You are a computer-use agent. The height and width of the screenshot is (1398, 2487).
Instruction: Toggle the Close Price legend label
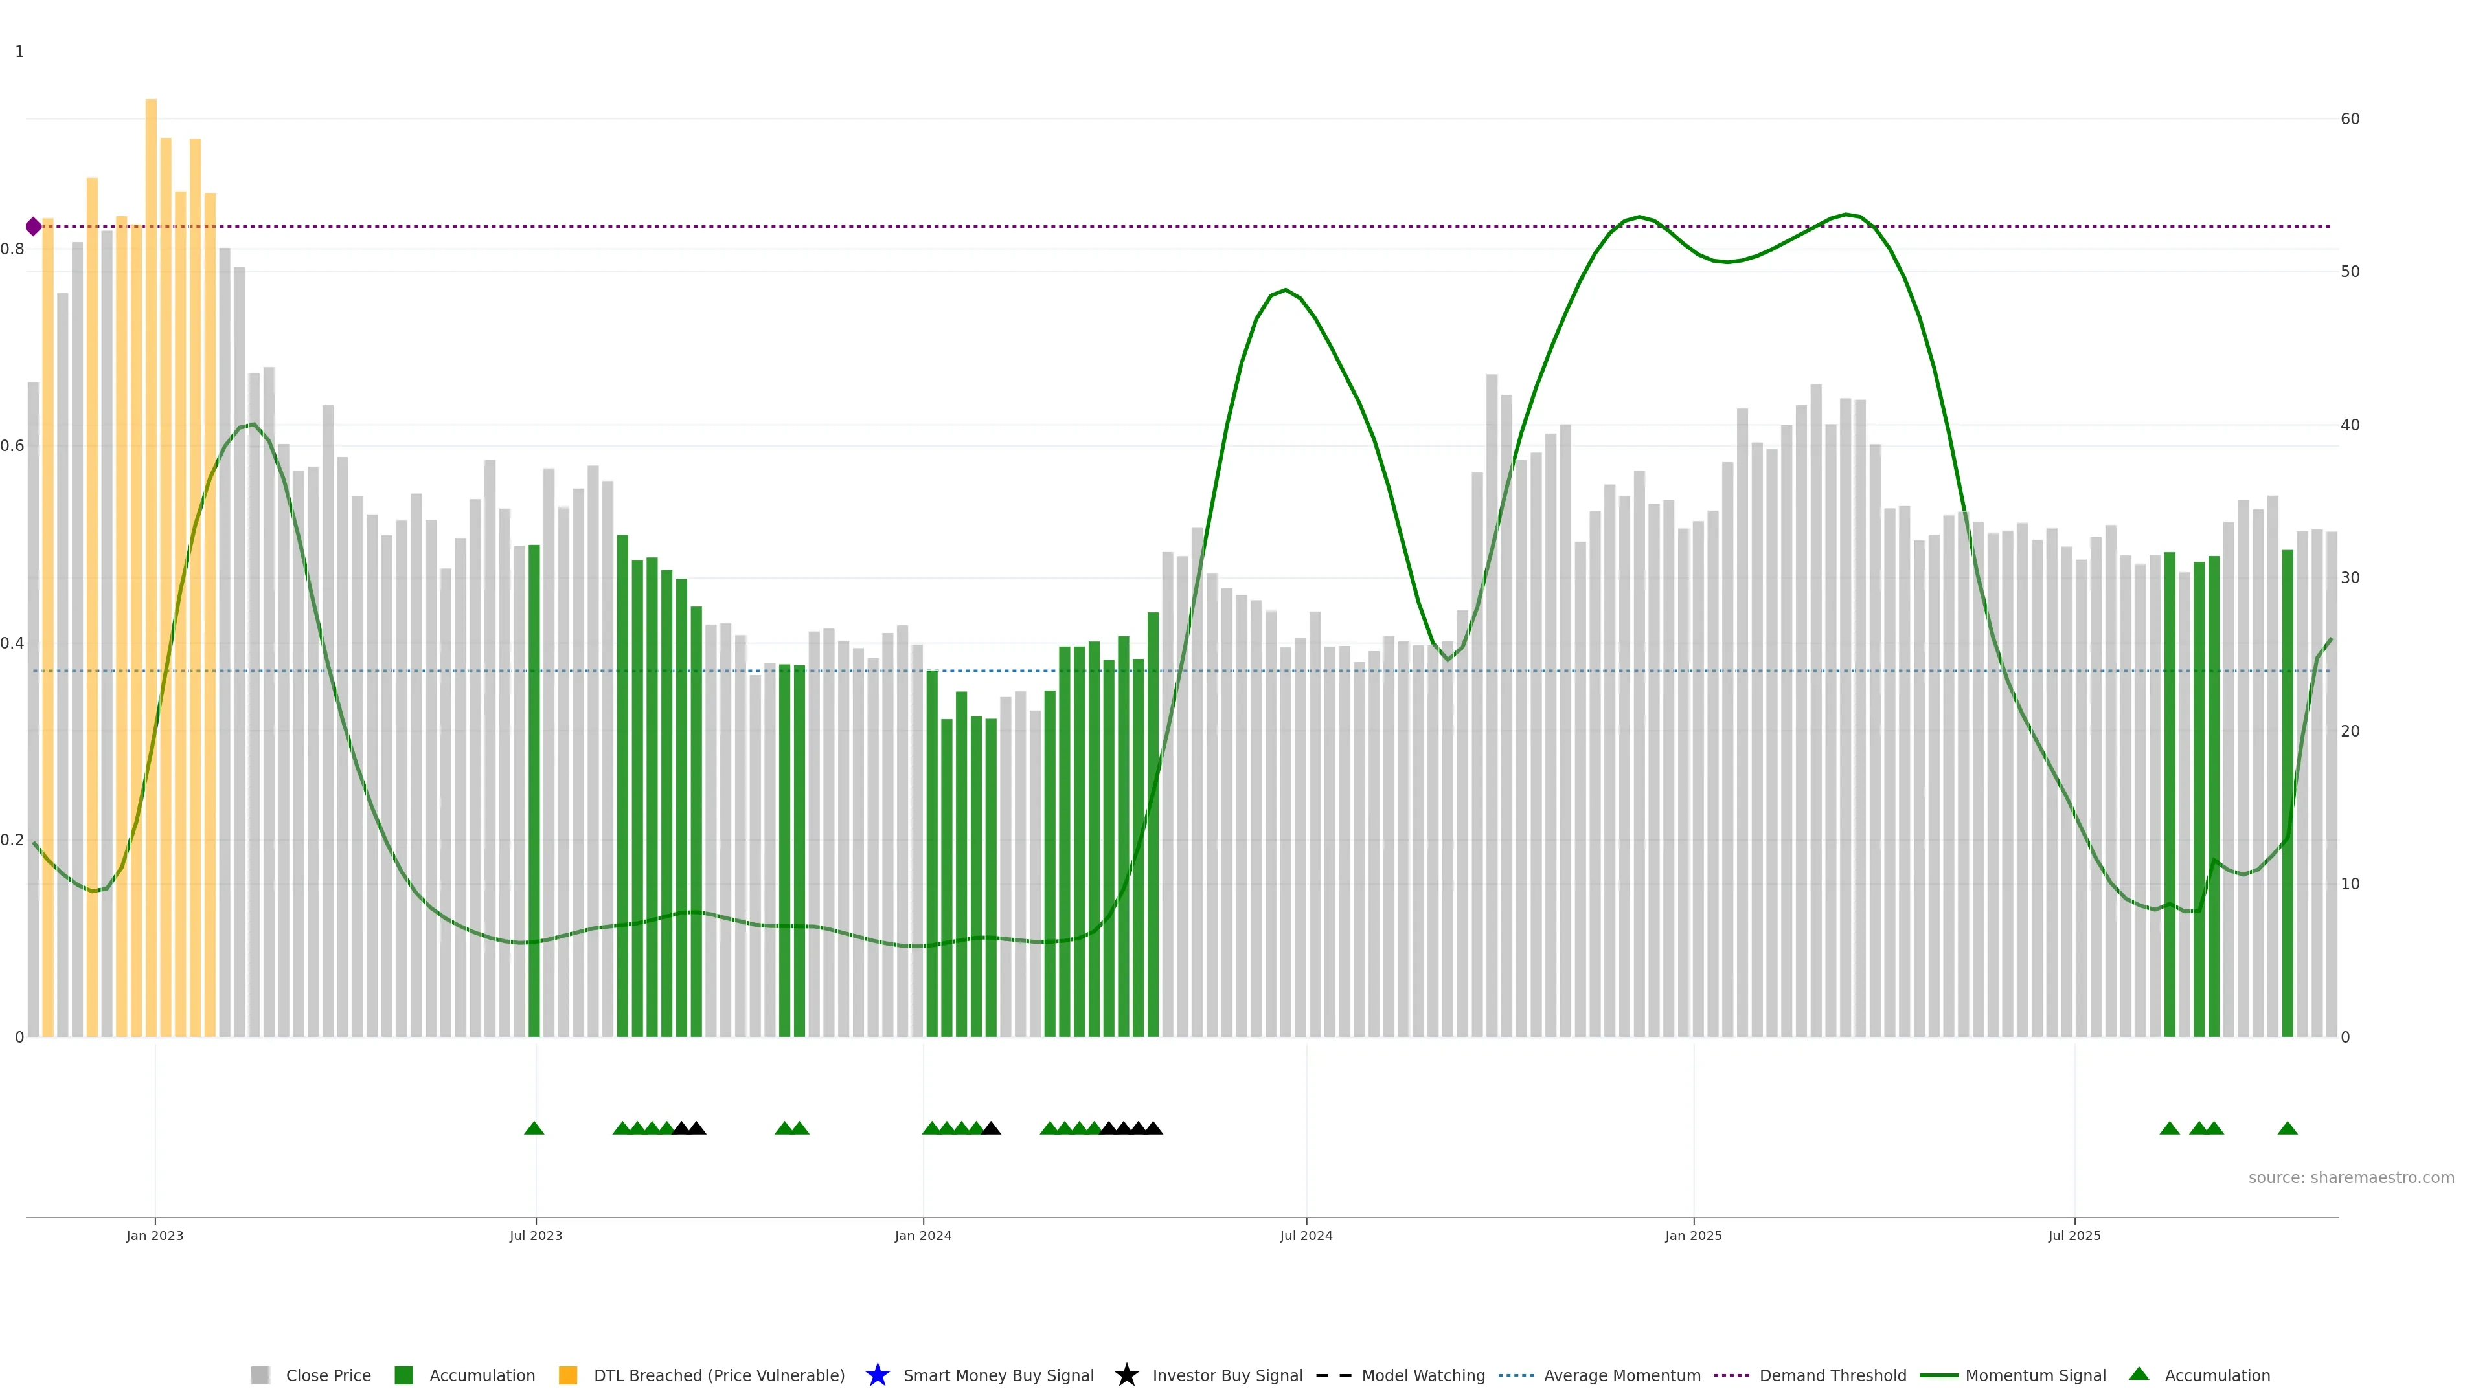pyautogui.click(x=328, y=1376)
